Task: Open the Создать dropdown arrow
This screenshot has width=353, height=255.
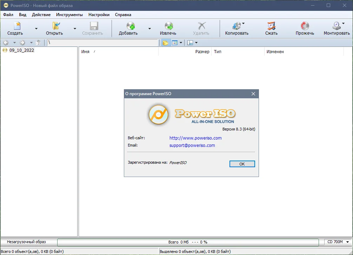Action: [x=36, y=28]
